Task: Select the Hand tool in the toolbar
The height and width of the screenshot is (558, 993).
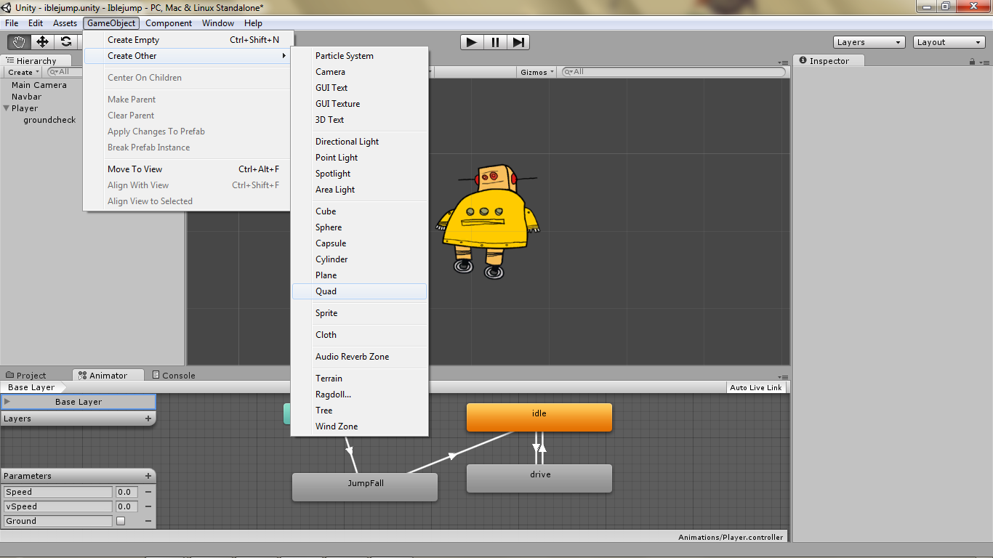Action: (x=18, y=41)
